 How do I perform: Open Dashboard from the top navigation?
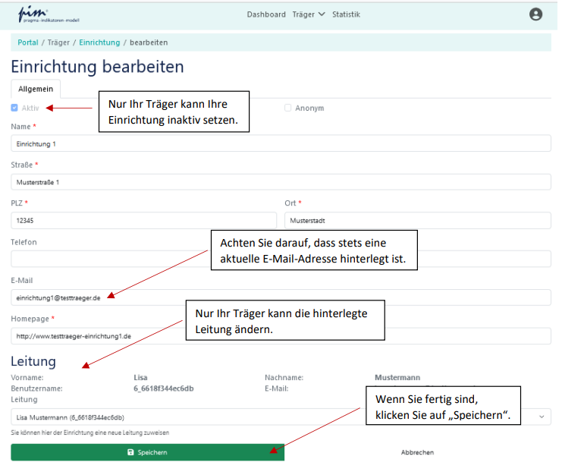(x=266, y=14)
